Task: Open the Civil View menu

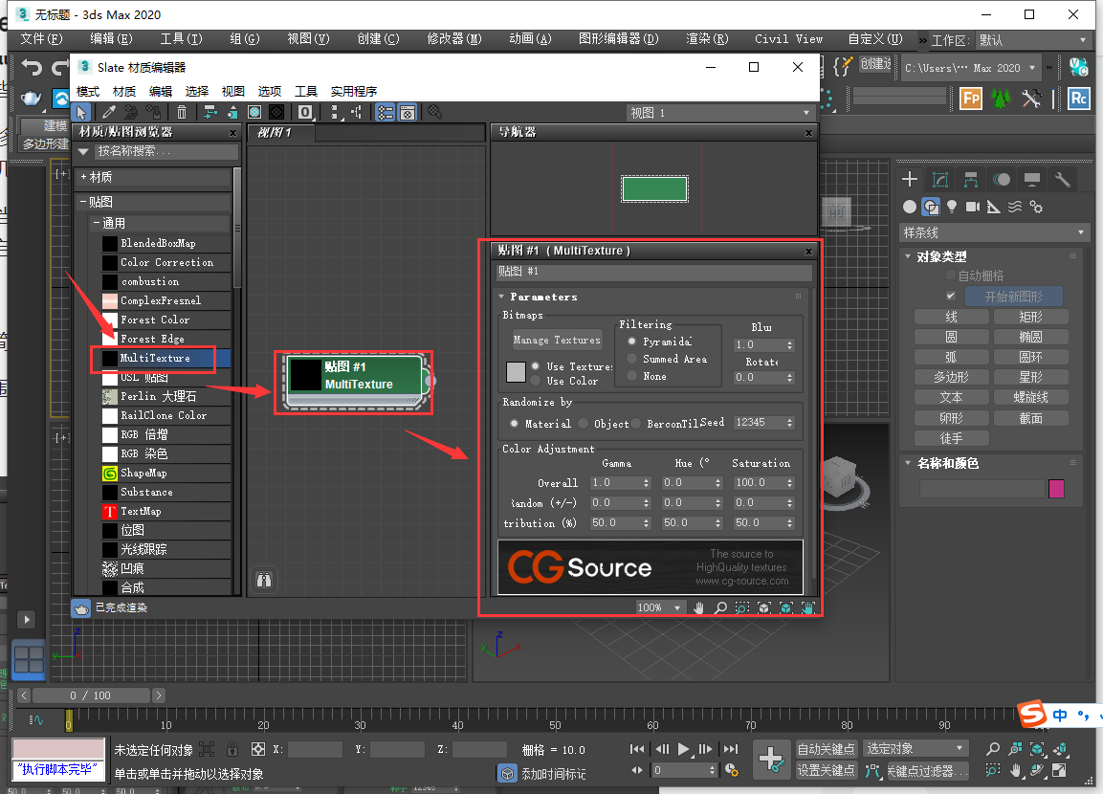Action: point(788,38)
